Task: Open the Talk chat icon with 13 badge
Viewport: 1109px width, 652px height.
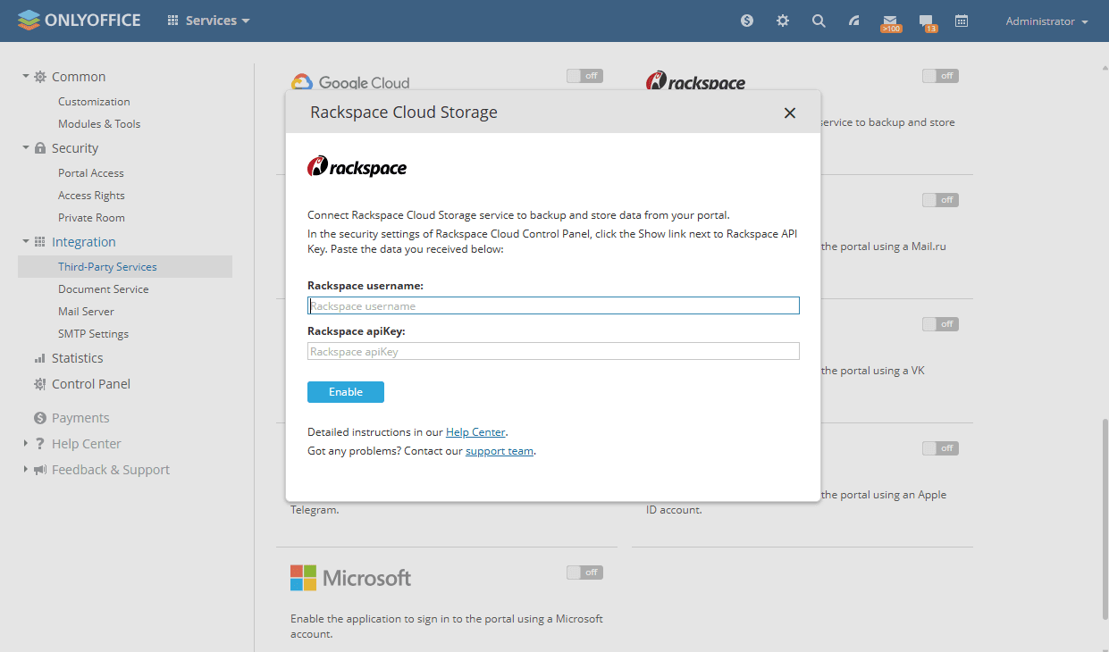Action: (927, 22)
